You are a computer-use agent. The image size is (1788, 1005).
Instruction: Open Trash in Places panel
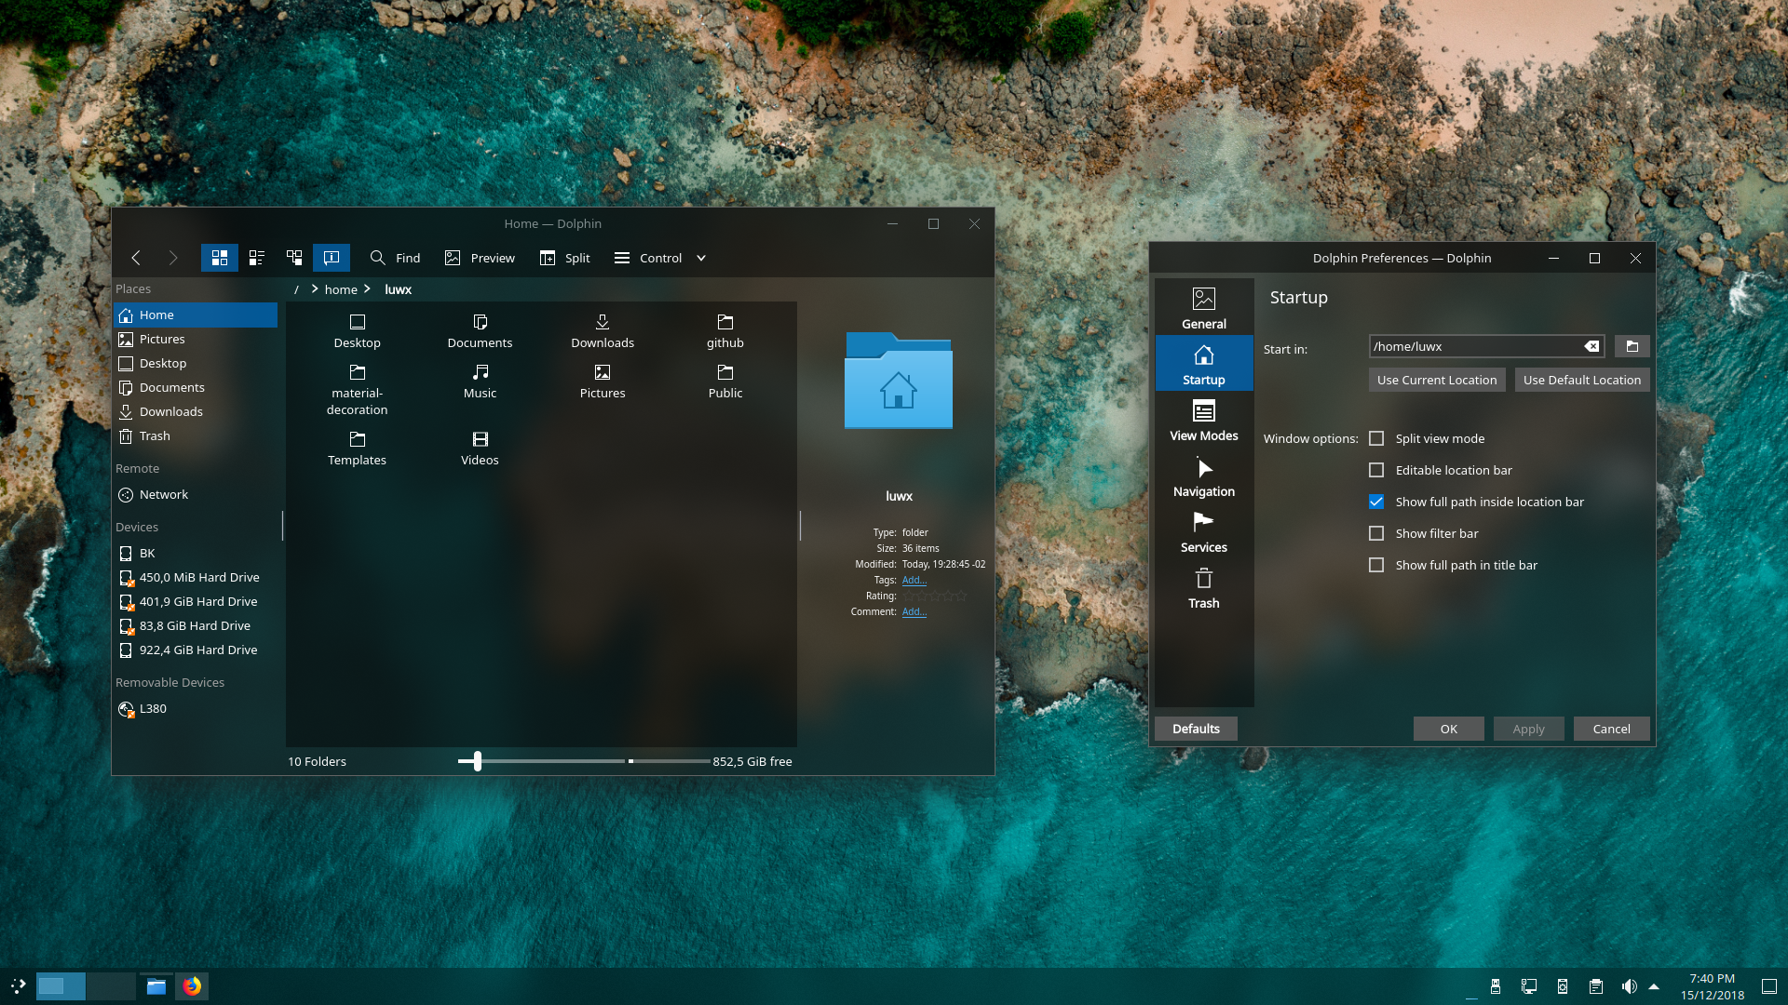coord(196,435)
